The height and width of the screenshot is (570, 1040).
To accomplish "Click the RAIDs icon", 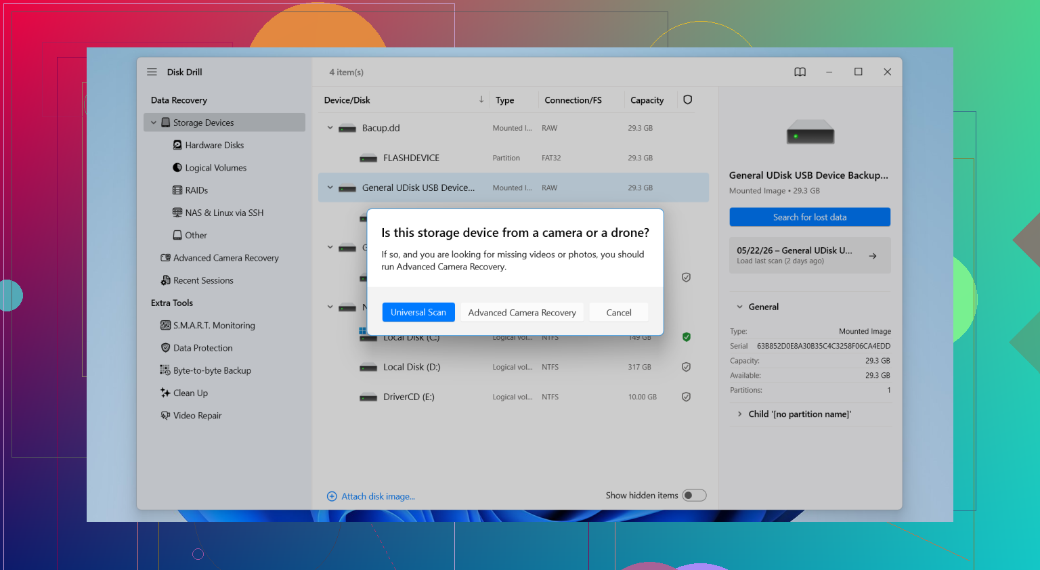I will [177, 190].
